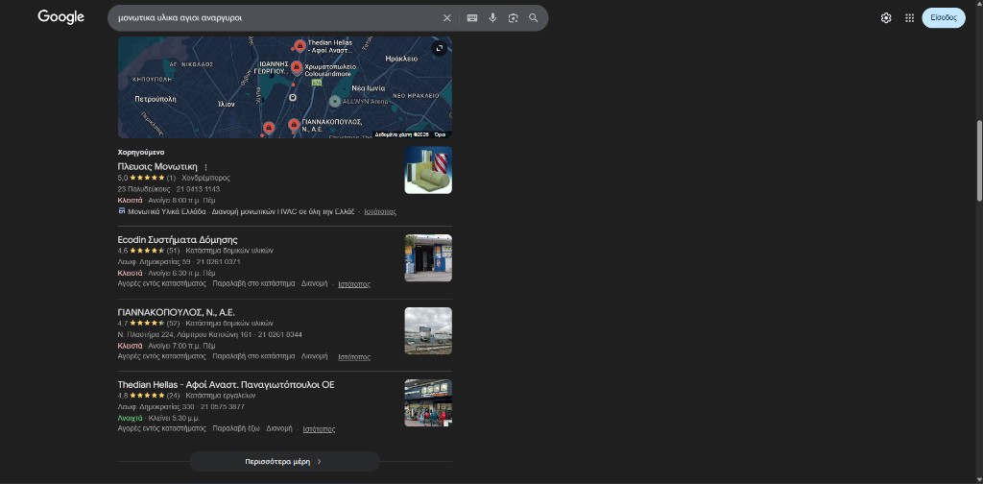Click the Είσοδος sign-in button

[944, 18]
